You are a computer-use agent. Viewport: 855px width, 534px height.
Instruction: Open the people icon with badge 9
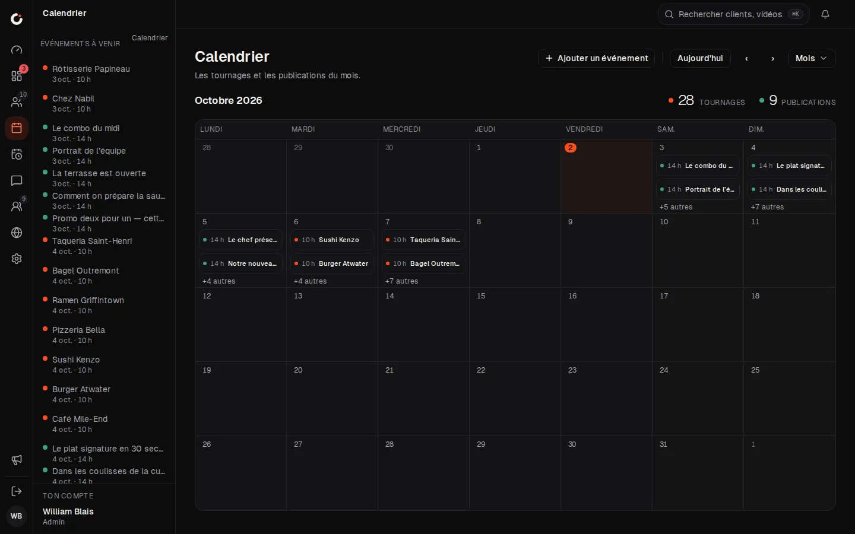click(17, 206)
